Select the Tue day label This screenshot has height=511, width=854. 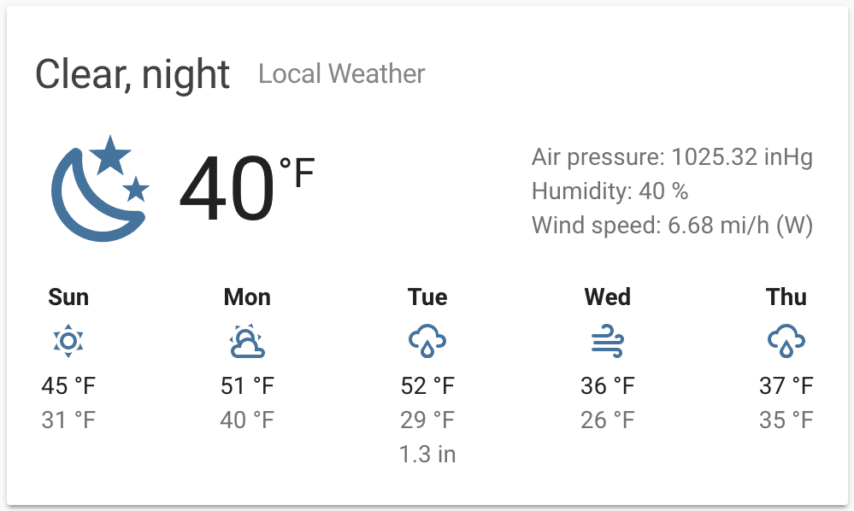pyautogui.click(x=427, y=297)
